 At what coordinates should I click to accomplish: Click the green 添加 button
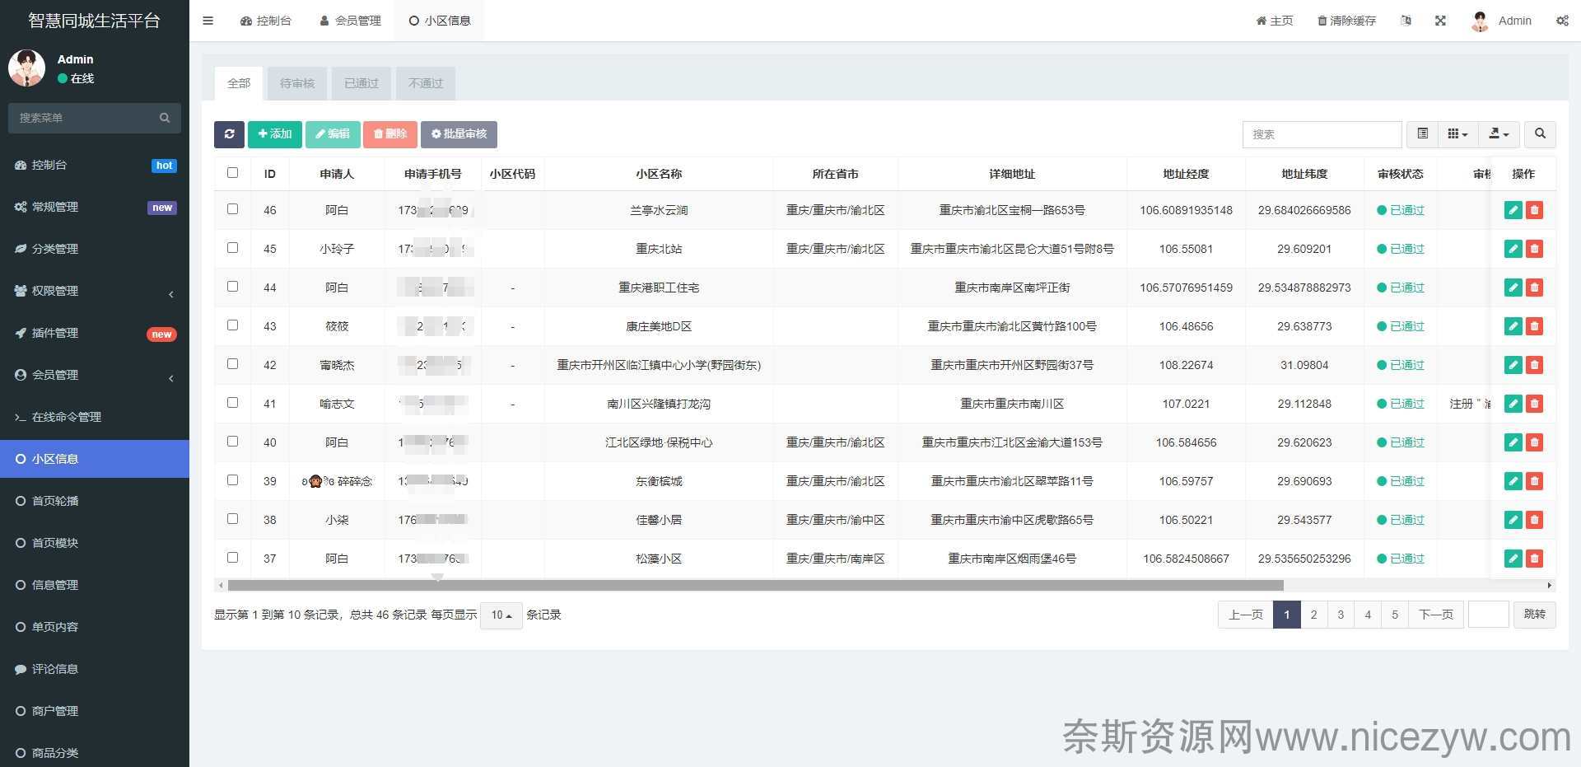(x=275, y=134)
